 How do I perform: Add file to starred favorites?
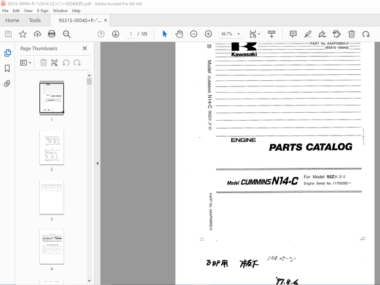(23, 34)
